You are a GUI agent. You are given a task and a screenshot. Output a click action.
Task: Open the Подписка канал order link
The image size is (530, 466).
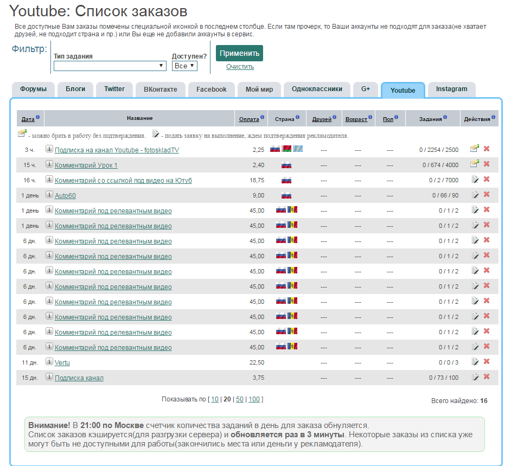pos(79,378)
